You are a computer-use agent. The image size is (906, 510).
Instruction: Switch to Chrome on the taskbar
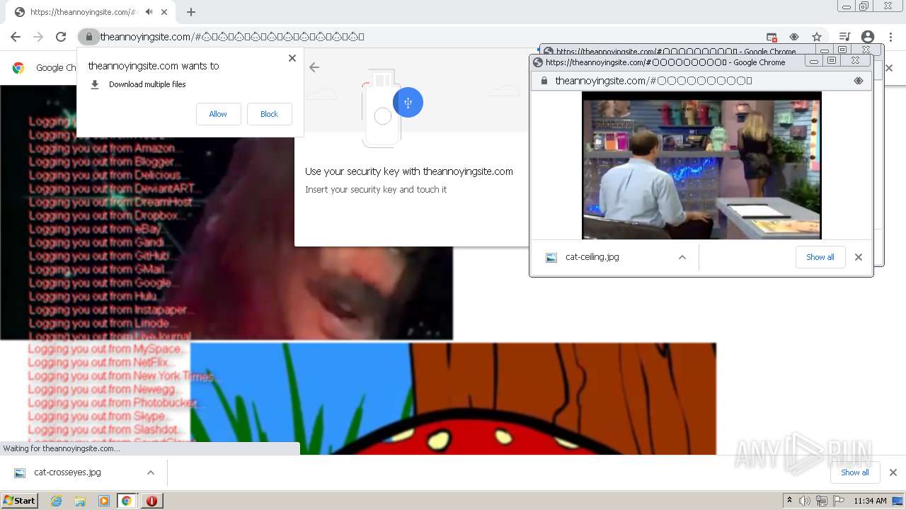tap(127, 501)
